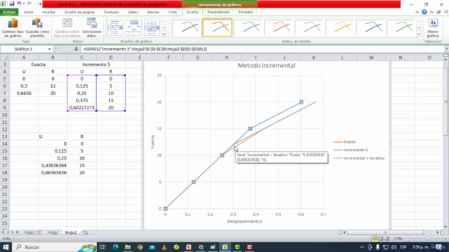Choose second chart layout thumbnail

[133, 28]
